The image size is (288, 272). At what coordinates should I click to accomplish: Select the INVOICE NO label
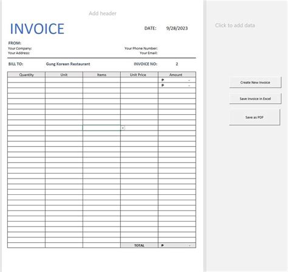click(x=145, y=64)
